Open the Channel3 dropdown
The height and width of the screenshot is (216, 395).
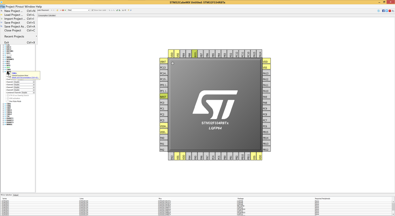pyautogui.click(x=24, y=87)
